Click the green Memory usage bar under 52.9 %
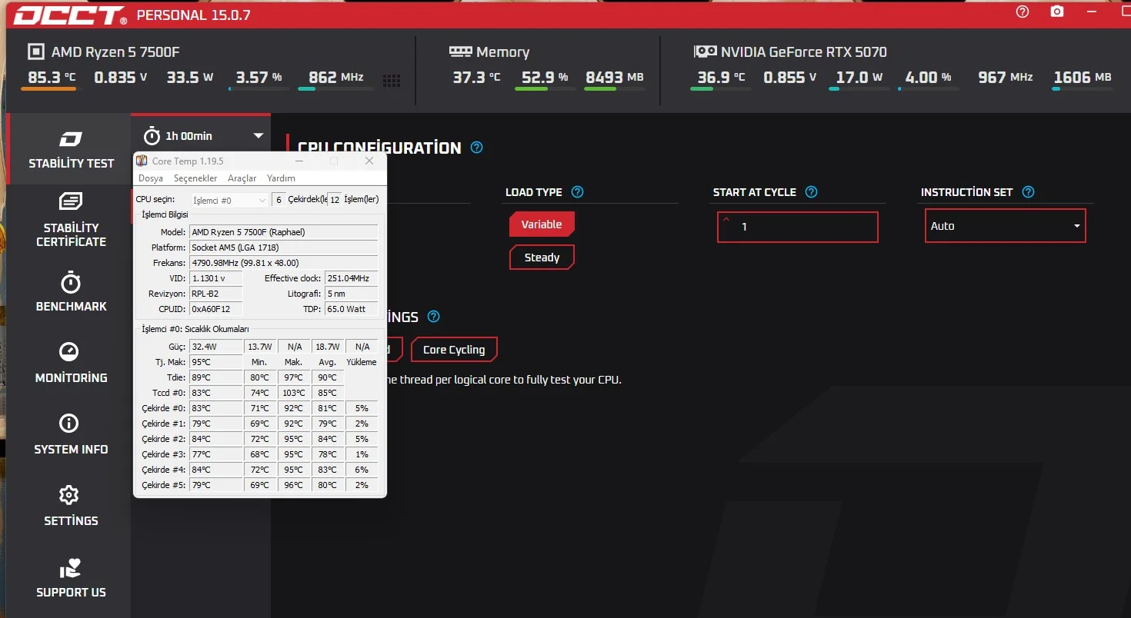This screenshot has height=618, width=1131. click(x=545, y=88)
